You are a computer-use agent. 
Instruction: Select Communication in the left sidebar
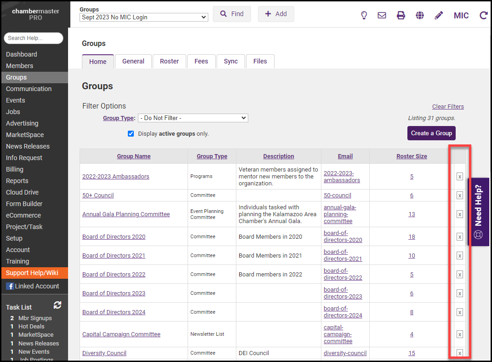[29, 89]
